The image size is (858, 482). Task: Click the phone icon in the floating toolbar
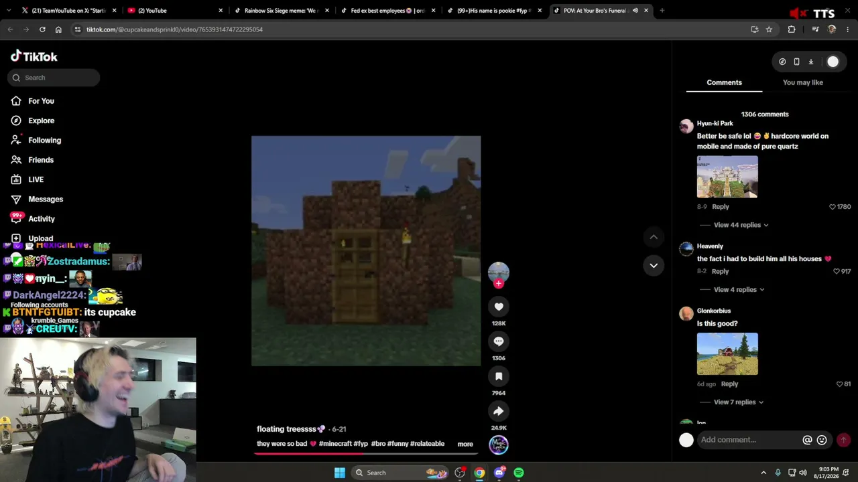[x=796, y=62]
